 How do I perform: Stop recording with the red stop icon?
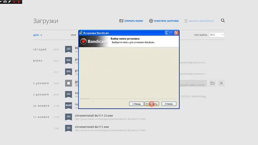[x=19, y=2]
